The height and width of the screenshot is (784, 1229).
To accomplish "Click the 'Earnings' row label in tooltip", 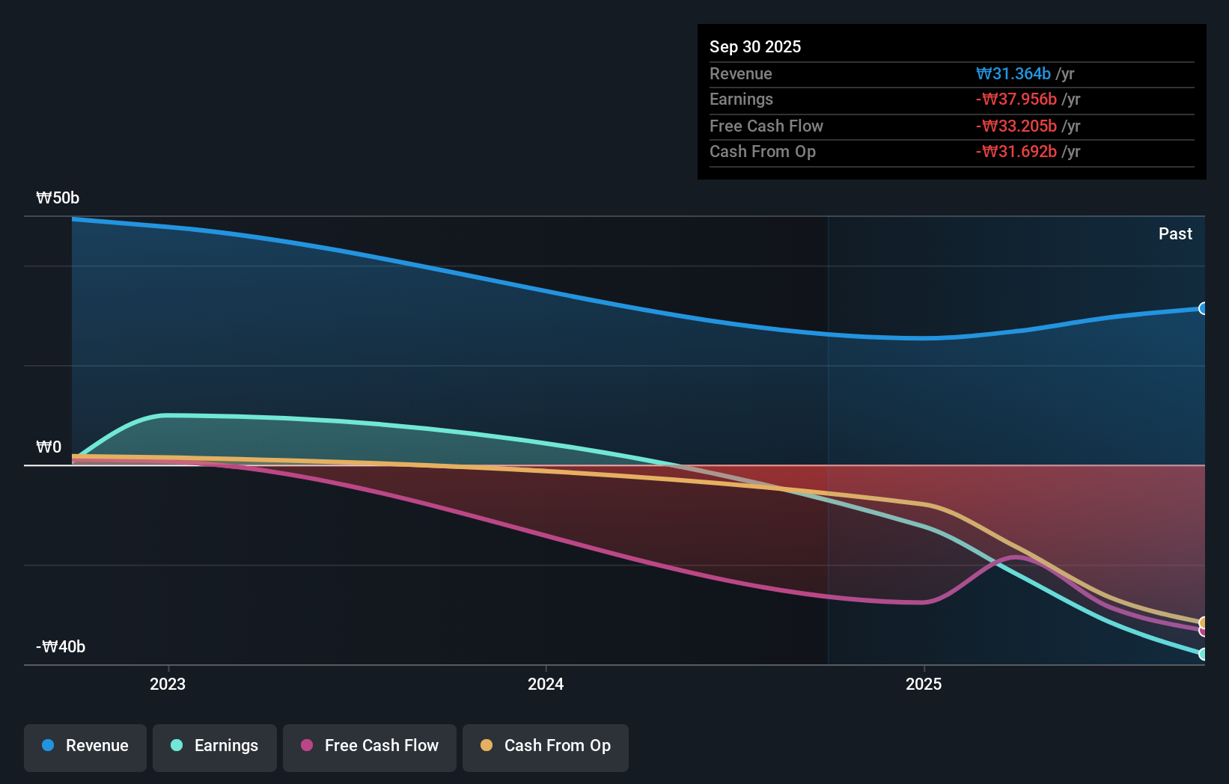I will click(x=741, y=99).
